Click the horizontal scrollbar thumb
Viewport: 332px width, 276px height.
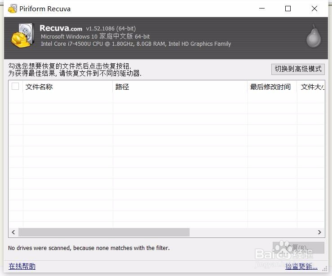[104, 232]
